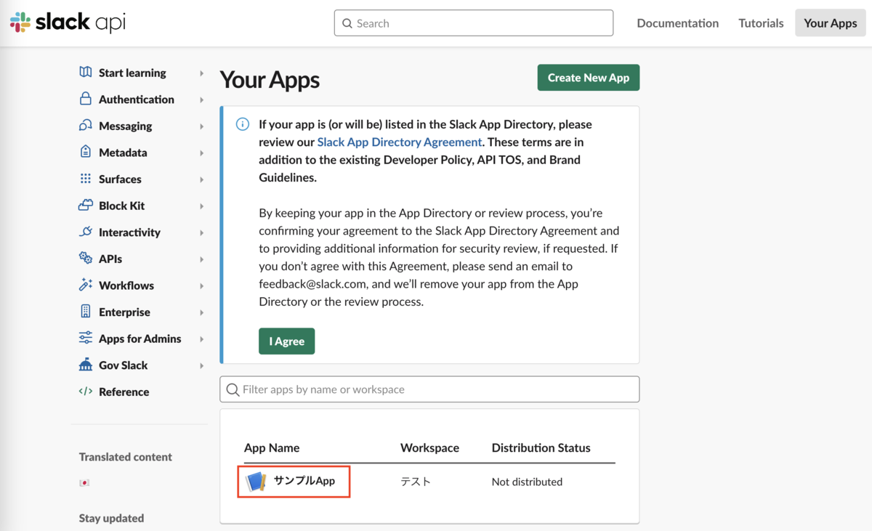Click the Stay updated heading
This screenshot has width=872, height=531.
[x=111, y=518]
